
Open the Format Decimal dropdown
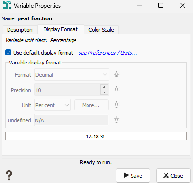(71, 74)
